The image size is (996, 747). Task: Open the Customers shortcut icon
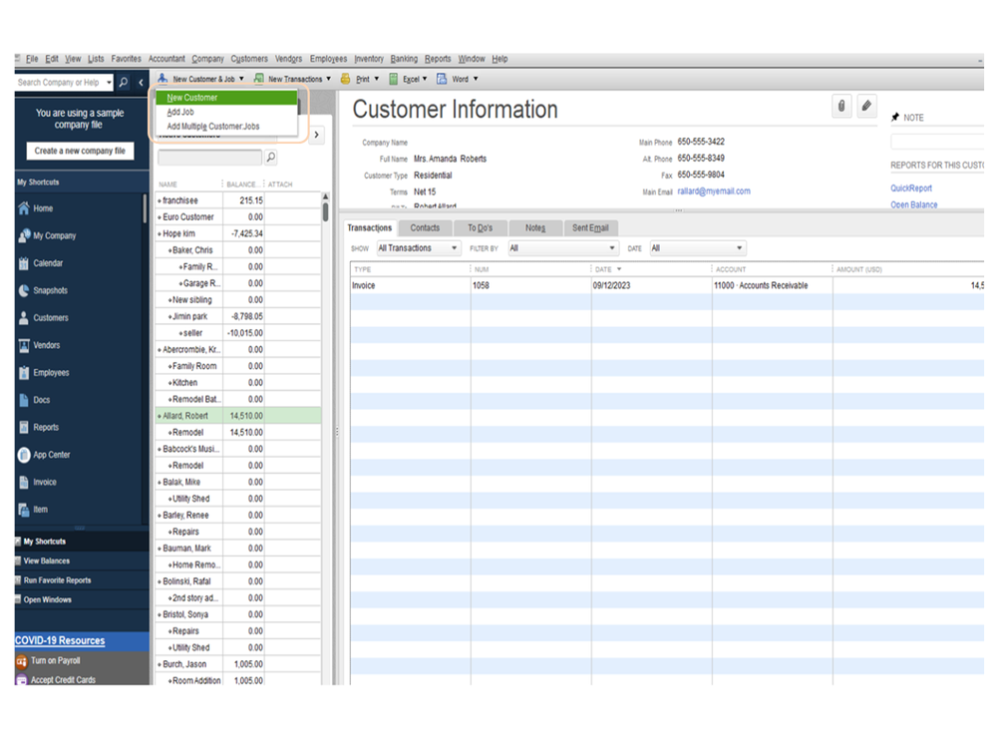click(24, 317)
